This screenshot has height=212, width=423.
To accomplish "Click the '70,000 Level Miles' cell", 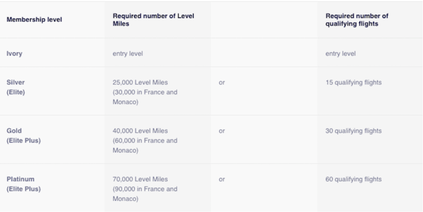I will point(140,179).
